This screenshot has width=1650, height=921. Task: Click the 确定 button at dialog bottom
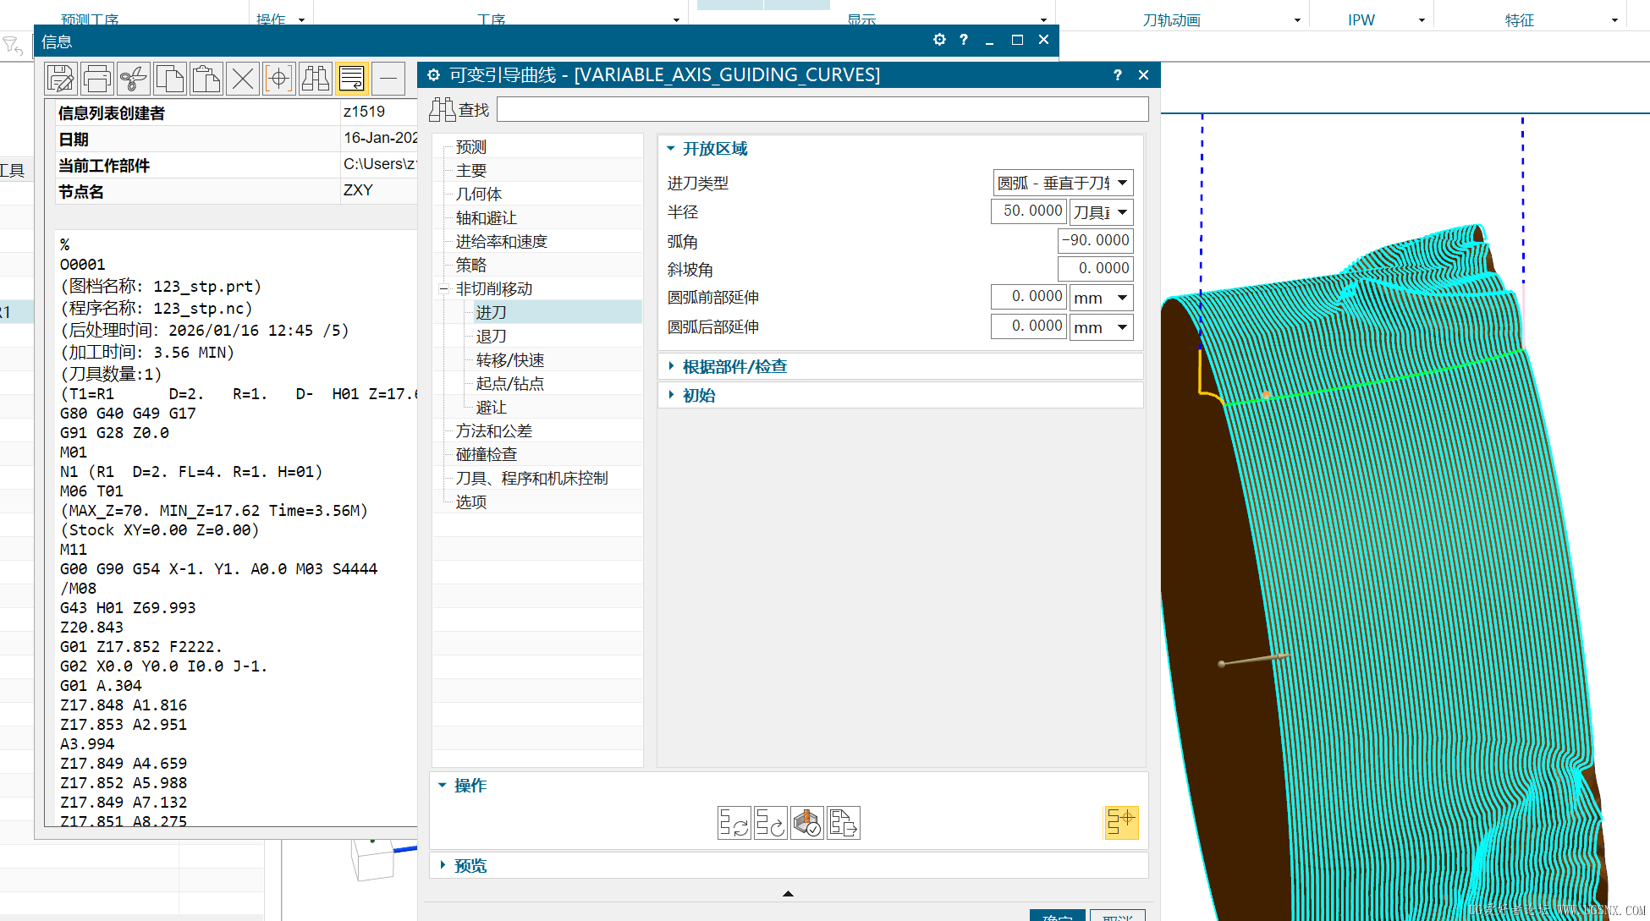click(1057, 916)
